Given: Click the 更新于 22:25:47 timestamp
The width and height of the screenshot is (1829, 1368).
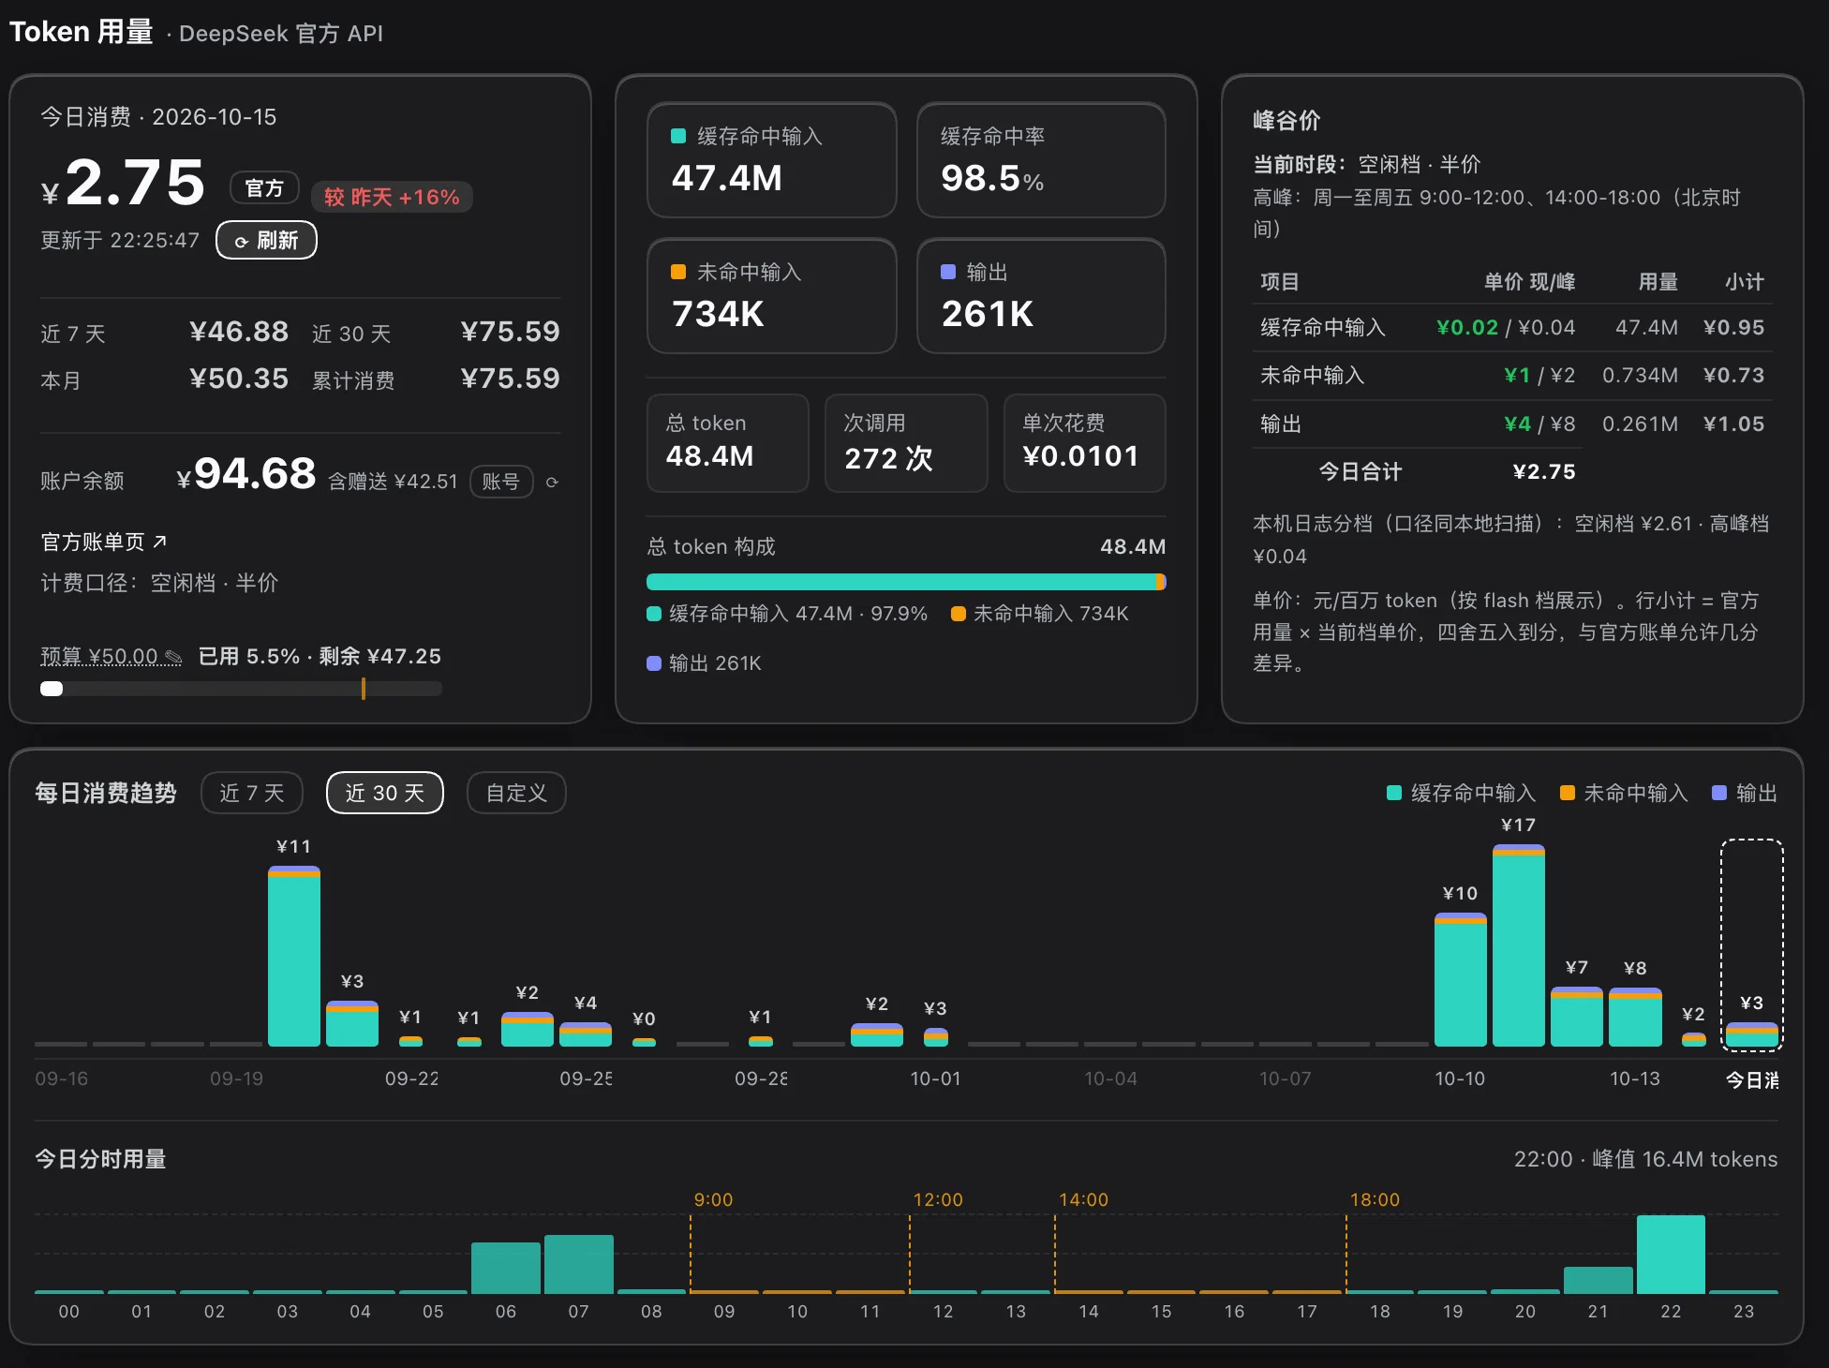Looking at the screenshot, I should click(120, 241).
